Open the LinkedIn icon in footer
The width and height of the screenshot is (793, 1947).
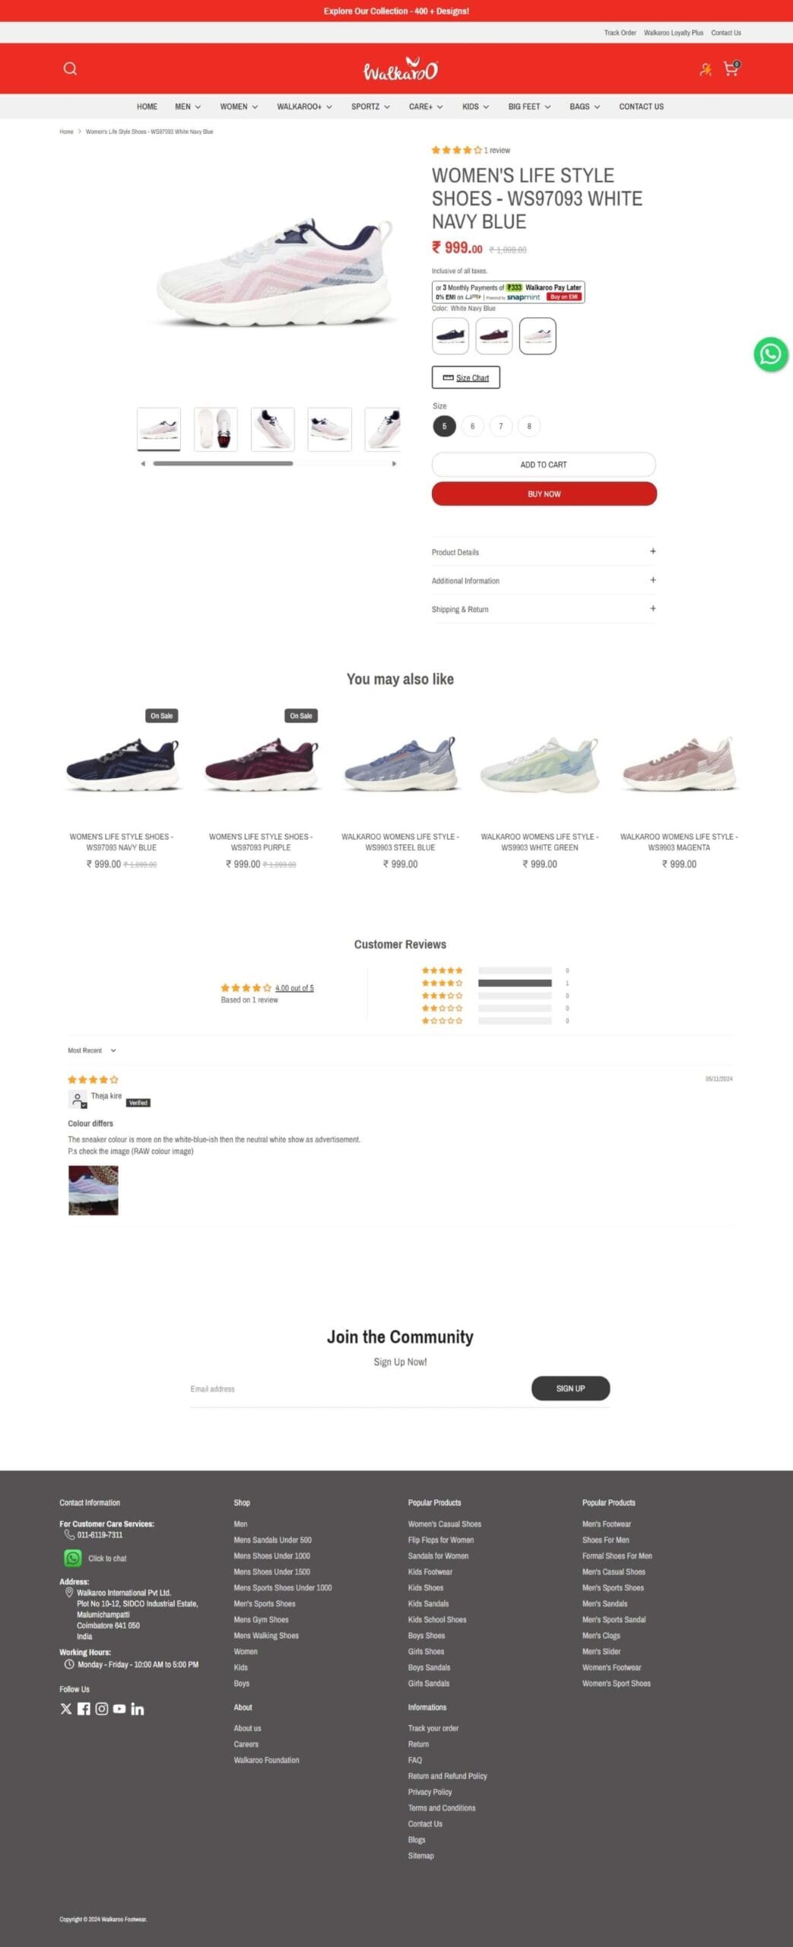tap(138, 1708)
